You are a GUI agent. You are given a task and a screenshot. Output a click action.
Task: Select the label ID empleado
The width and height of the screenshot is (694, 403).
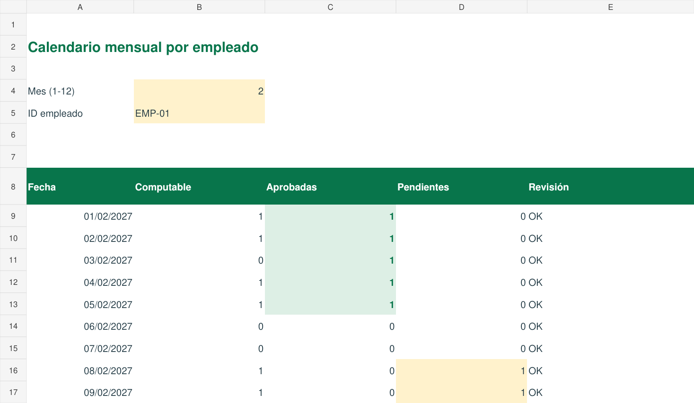coord(55,113)
